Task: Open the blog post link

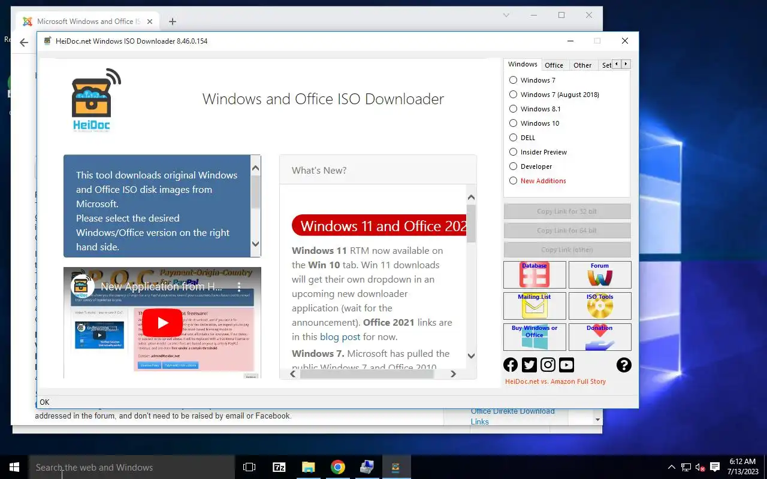Action: tap(340, 336)
